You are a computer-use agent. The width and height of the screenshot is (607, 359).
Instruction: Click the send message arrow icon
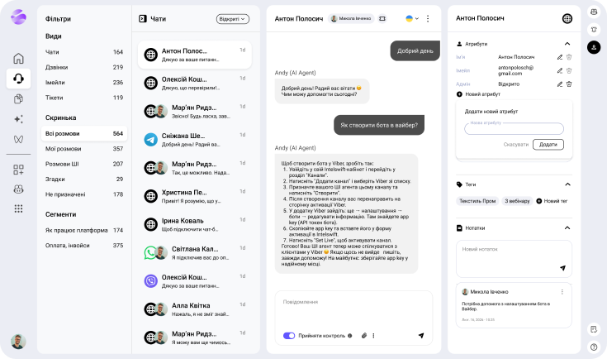point(420,336)
